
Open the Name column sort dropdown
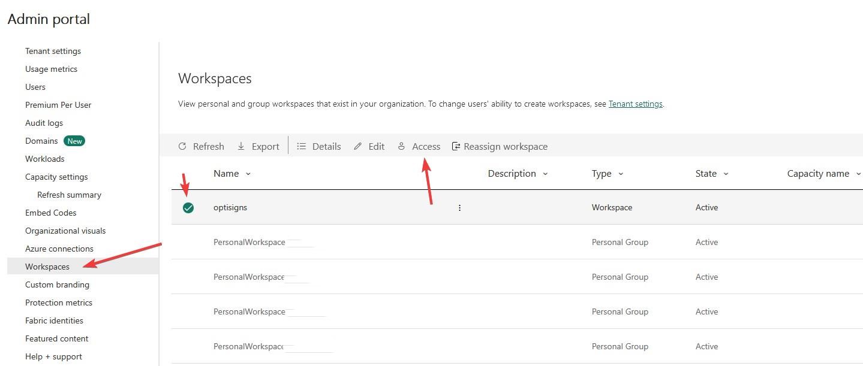tap(248, 173)
